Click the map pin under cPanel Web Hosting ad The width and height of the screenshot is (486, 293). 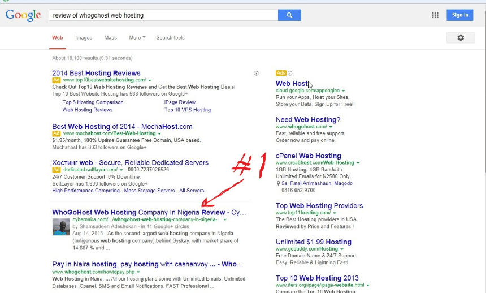tap(279, 183)
